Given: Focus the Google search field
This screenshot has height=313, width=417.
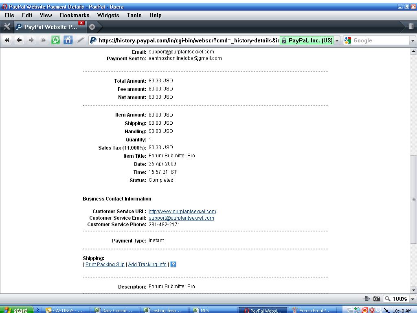Looking at the screenshot, I should 380,40.
